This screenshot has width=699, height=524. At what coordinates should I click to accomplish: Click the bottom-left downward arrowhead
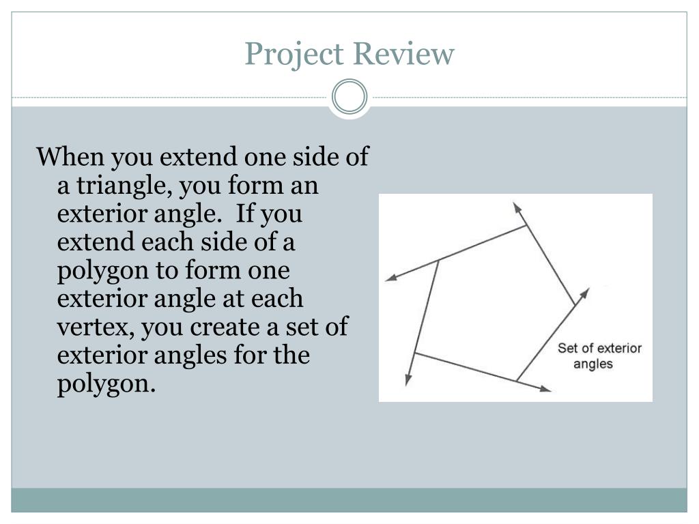click(408, 379)
